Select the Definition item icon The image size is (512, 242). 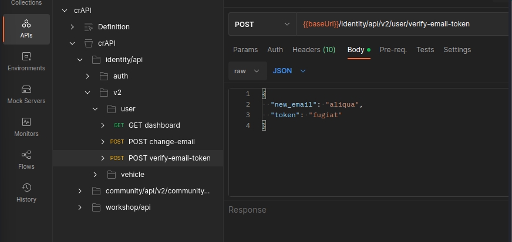89,27
